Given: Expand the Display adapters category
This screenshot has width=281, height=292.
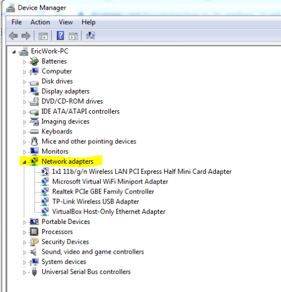Looking at the screenshot, I should pos(24,92).
